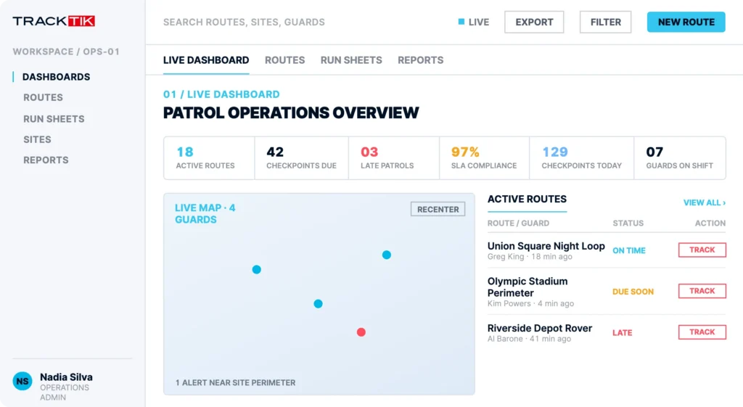Switch to the Run Sheets tab
The width and height of the screenshot is (743, 407).
[x=351, y=60]
